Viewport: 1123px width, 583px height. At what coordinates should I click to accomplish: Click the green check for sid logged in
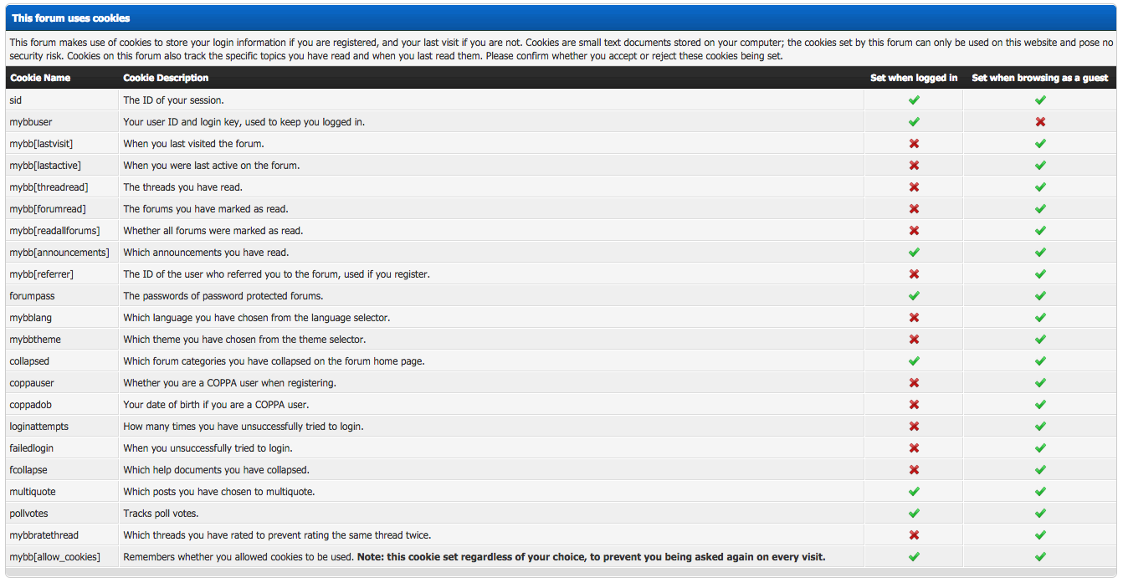coord(914,100)
